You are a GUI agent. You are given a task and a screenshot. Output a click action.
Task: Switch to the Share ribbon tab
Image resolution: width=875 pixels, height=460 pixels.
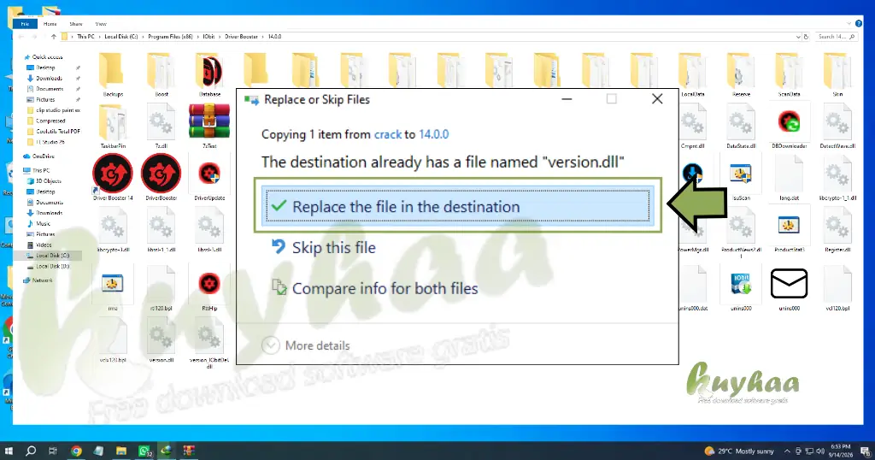[x=76, y=24]
